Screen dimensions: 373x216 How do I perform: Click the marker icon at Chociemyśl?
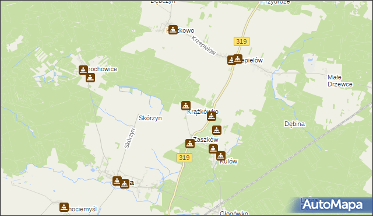64,207
